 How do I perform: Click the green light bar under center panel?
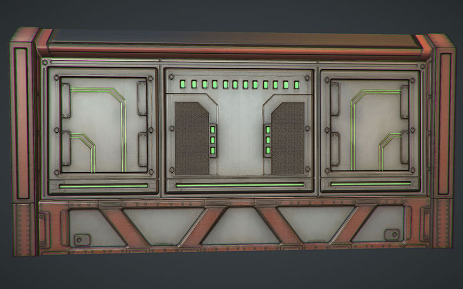[239, 185]
